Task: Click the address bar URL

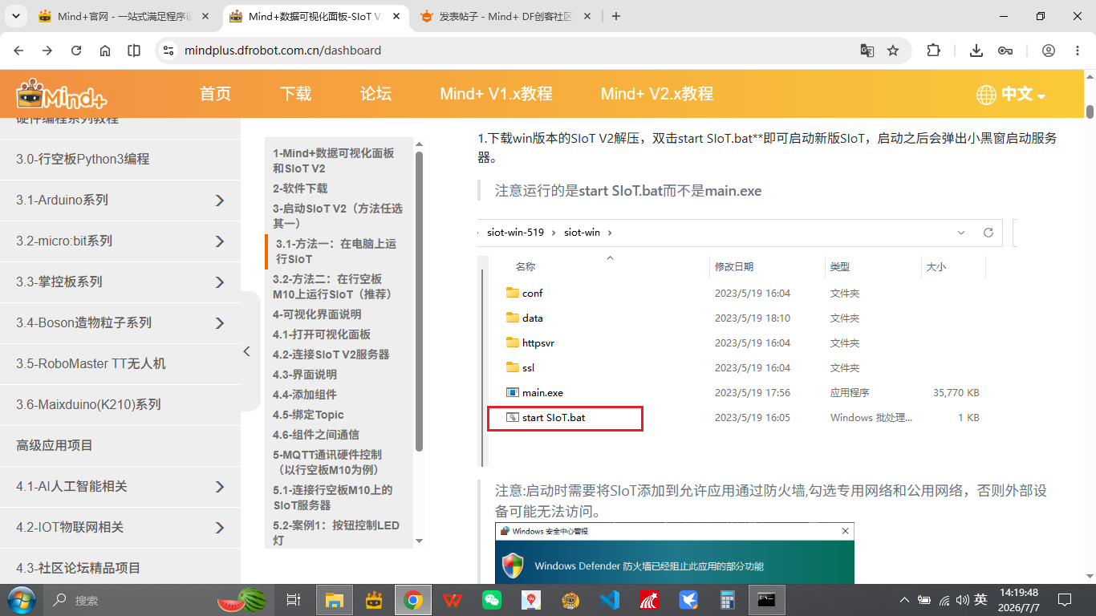Action: (282, 51)
